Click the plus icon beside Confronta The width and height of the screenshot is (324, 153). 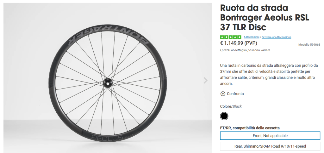(223, 93)
